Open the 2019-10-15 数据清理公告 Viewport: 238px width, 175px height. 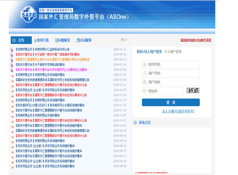[x=53, y=130]
